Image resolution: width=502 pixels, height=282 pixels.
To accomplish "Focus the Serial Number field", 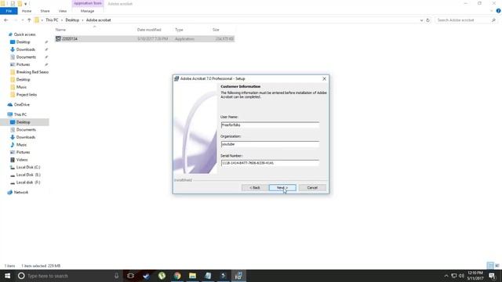I will coord(270,163).
